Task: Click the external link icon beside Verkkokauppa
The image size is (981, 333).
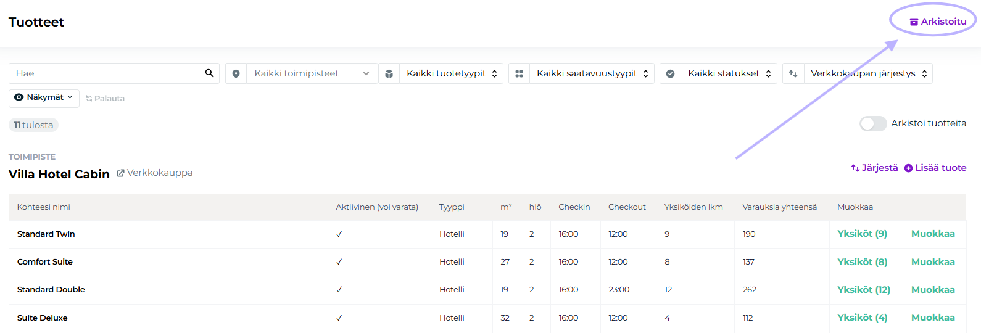Action: coord(120,173)
